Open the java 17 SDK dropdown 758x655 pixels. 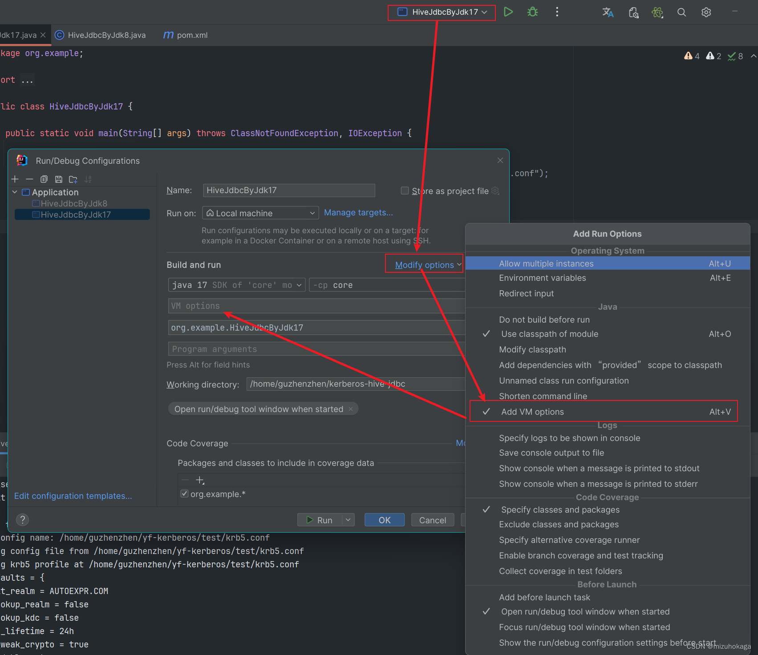[x=237, y=285]
